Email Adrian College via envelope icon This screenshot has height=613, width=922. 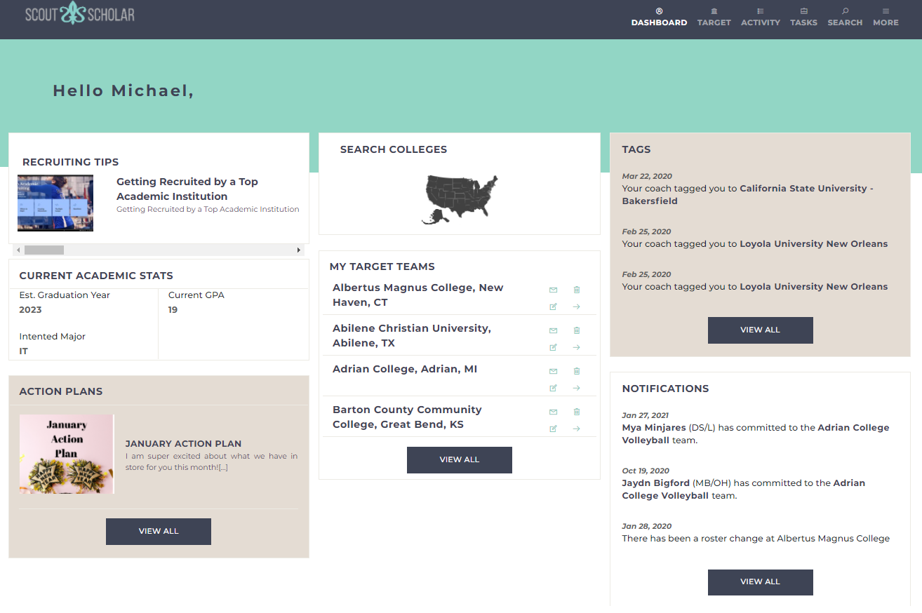tap(553, 371)
